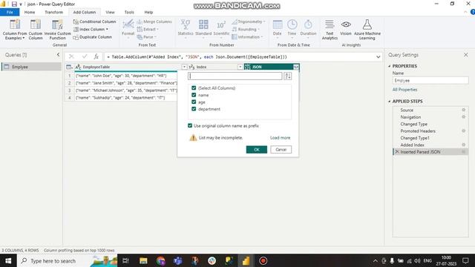Open Statistics number tool
The image size is (475, 267).
(x=186, y=28)
